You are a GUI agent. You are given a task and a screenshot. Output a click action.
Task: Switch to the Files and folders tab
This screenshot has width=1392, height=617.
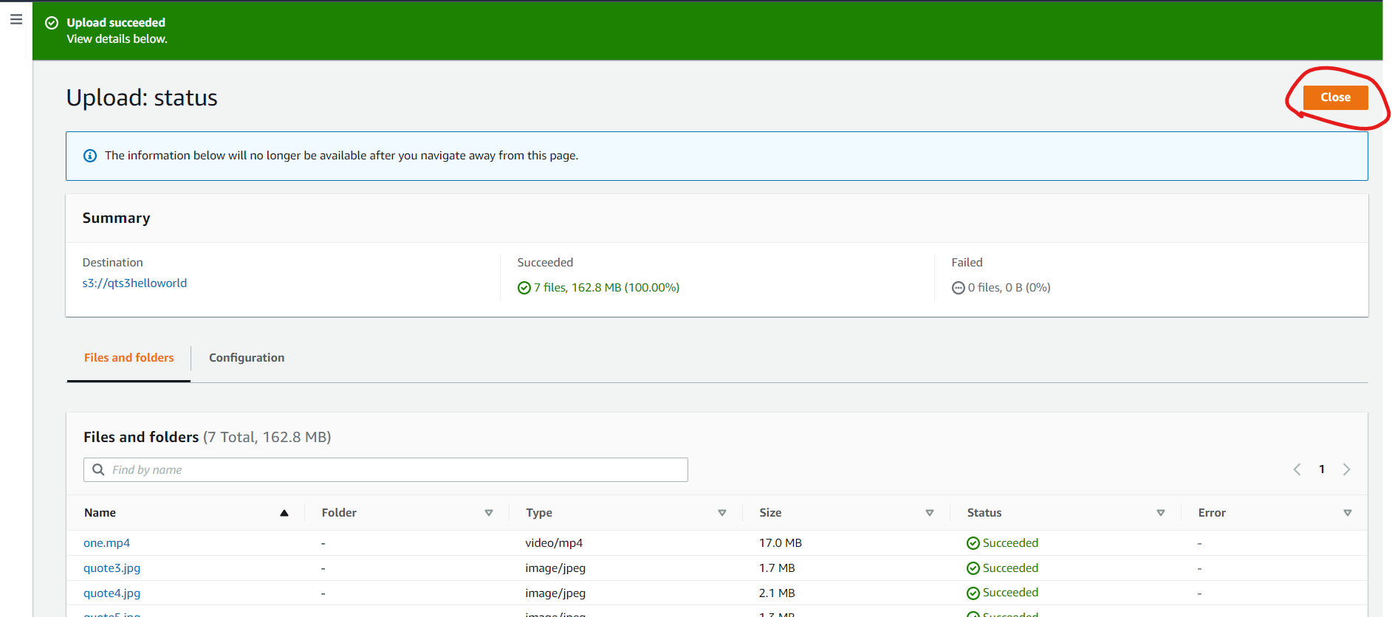(128, 358)
